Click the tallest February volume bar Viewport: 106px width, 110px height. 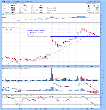click(x=51, y=75)
